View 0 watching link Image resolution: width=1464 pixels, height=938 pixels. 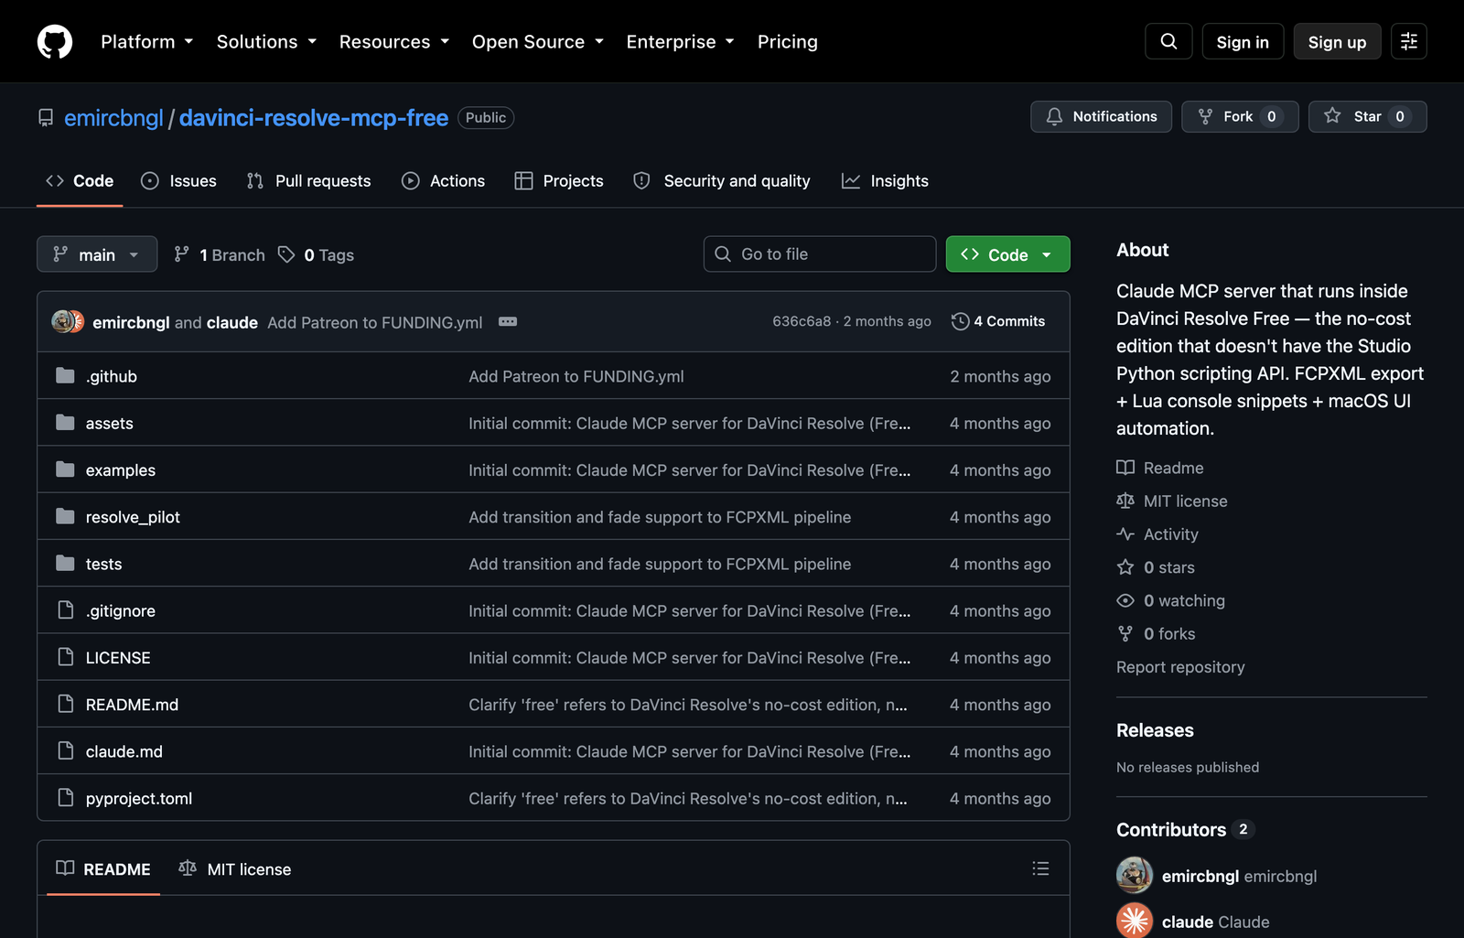(x=1170, y=600)
